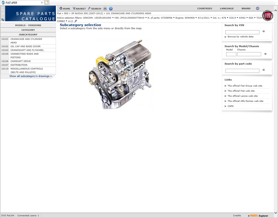The height and width of the screenshot is (218, 278).
Task: Show all subcategory's drawings
Action: [30, 76]
